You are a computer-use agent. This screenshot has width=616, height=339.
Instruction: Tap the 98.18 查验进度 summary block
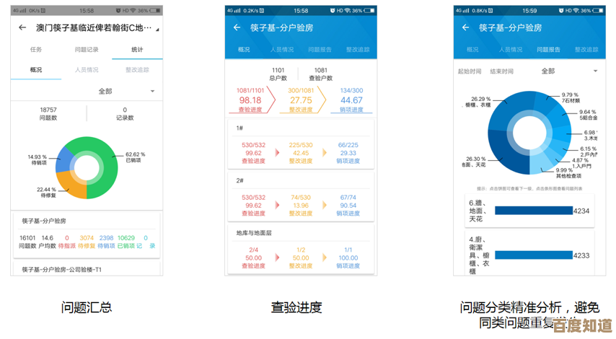(250, 100)
